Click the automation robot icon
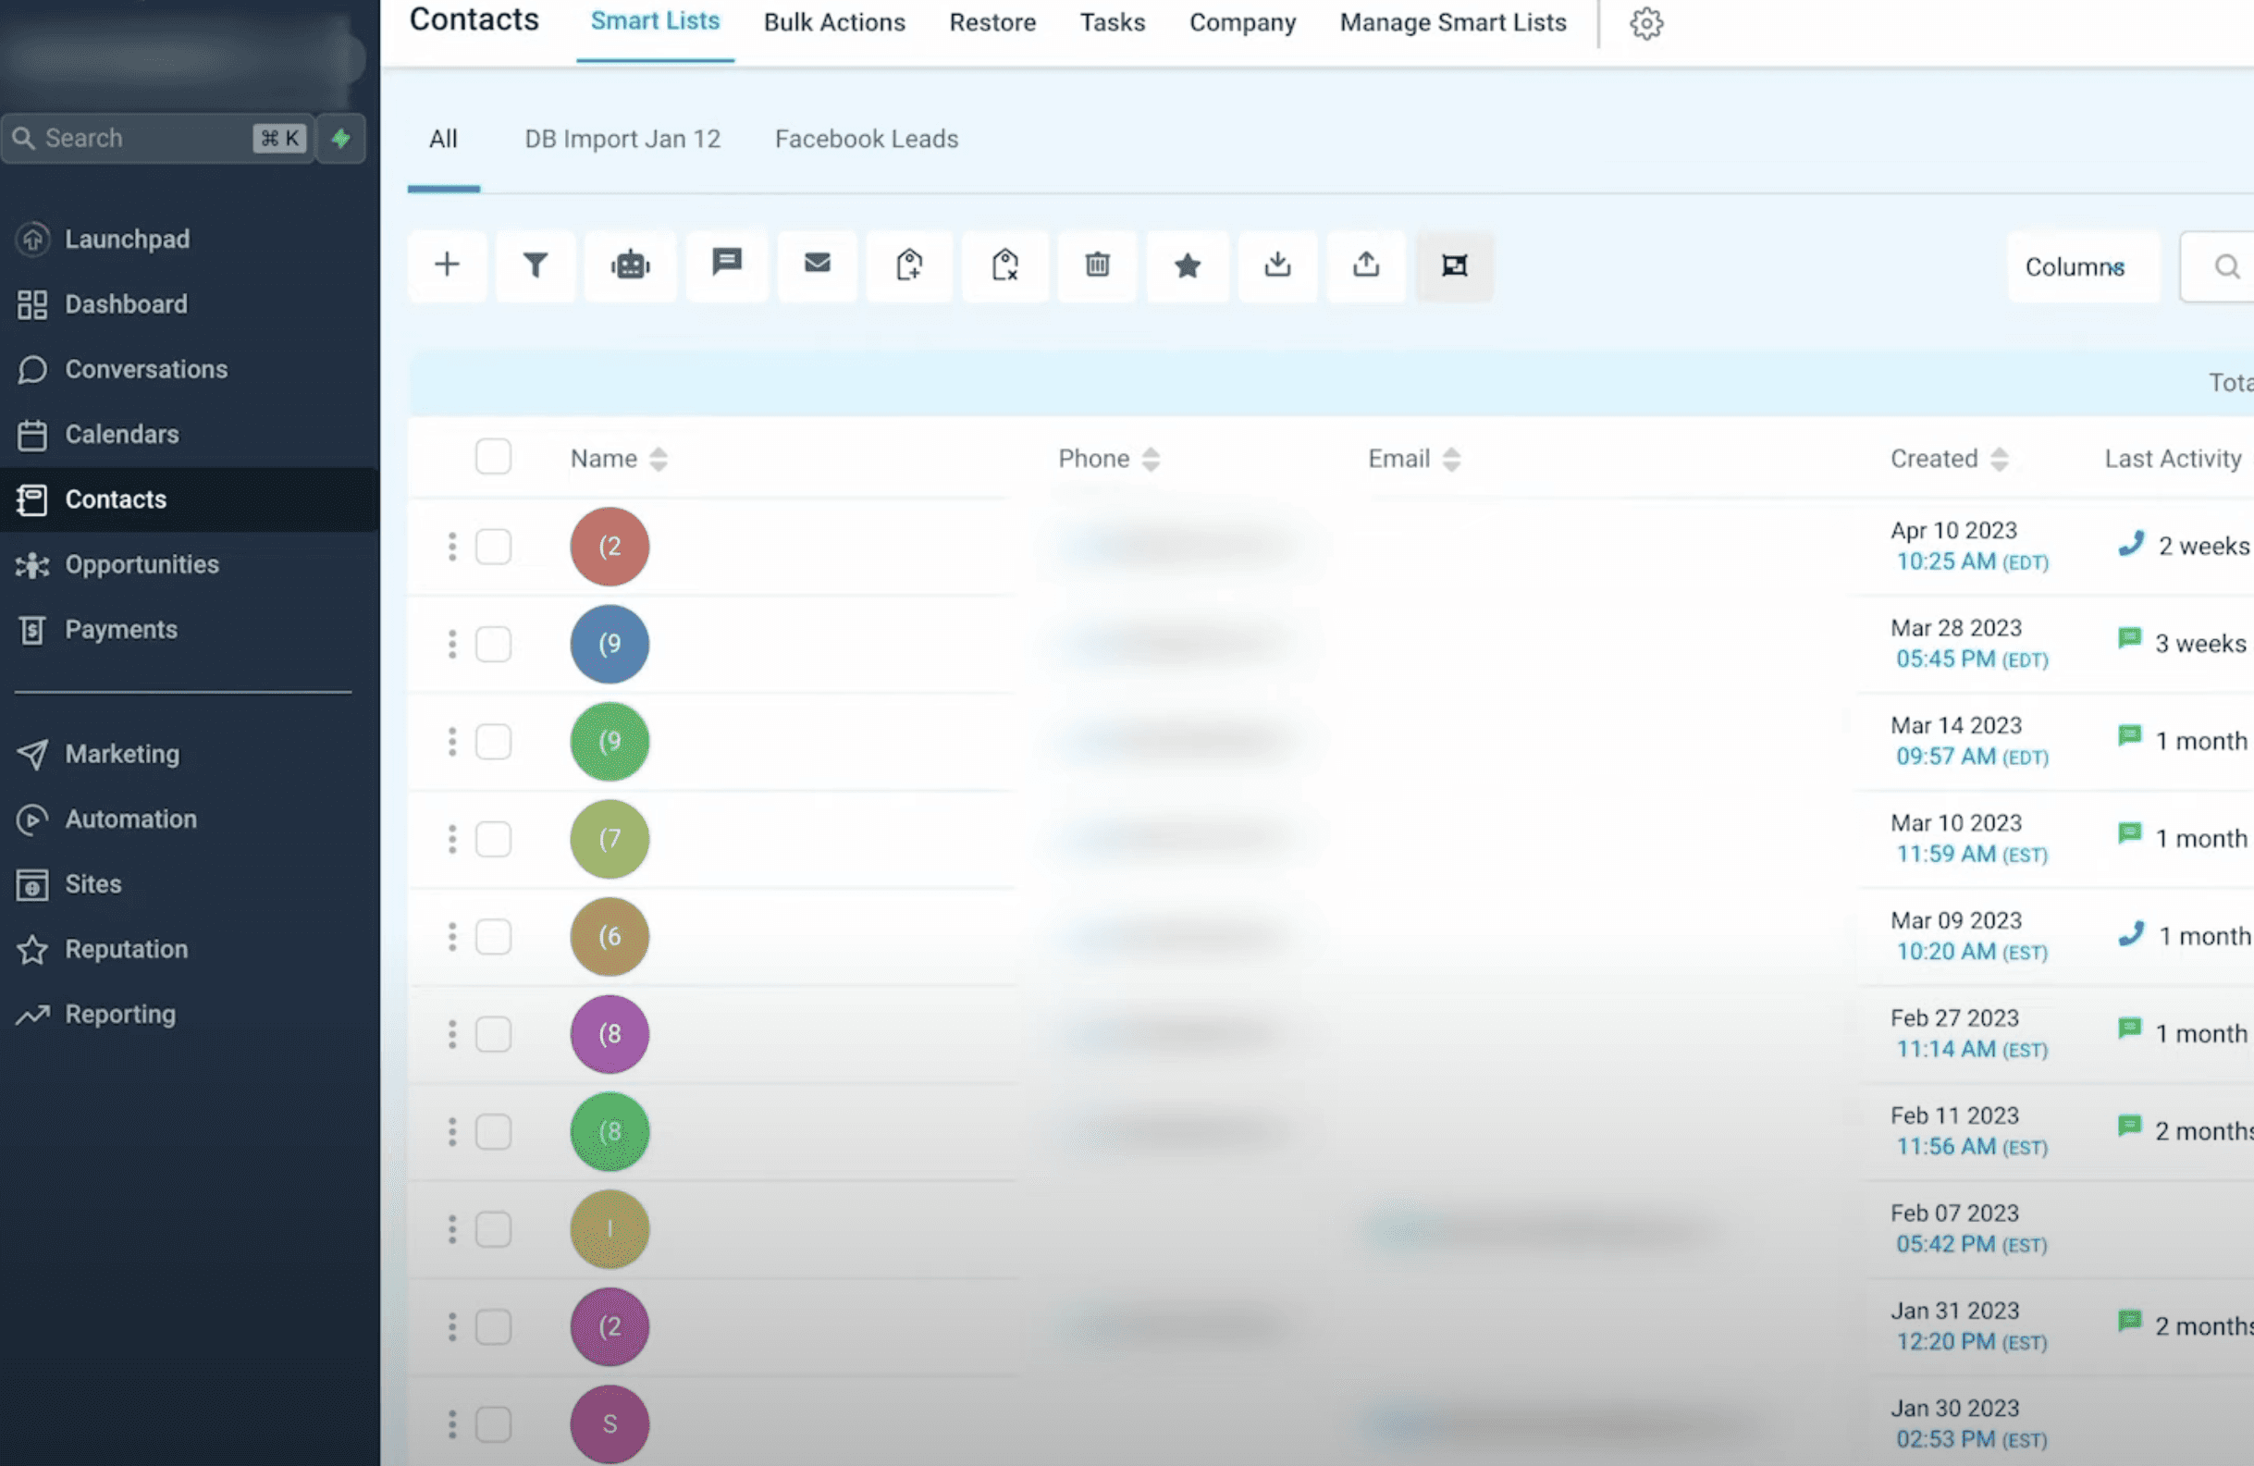Image resolution: width=2254 pixels, height=1466 pixels. pyautogui.click(x=630, y=265)
